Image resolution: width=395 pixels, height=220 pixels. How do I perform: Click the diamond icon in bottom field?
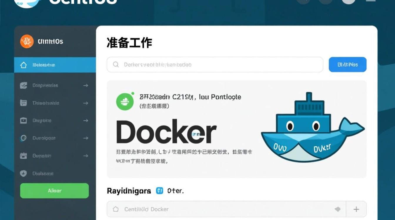338,209
